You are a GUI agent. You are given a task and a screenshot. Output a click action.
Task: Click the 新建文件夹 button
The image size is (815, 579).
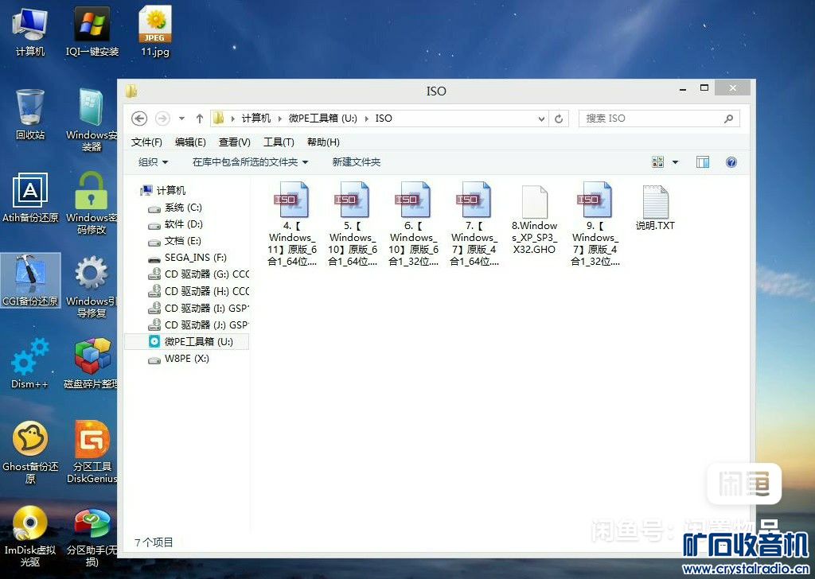pos(356,162)
